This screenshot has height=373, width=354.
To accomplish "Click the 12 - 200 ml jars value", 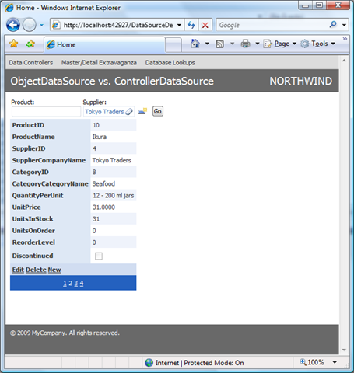I will coord(114,195).
